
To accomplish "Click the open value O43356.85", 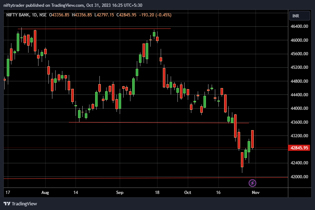I will (59, 15).
